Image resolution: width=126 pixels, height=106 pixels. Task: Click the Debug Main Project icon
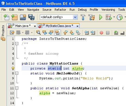click(109, 17)
